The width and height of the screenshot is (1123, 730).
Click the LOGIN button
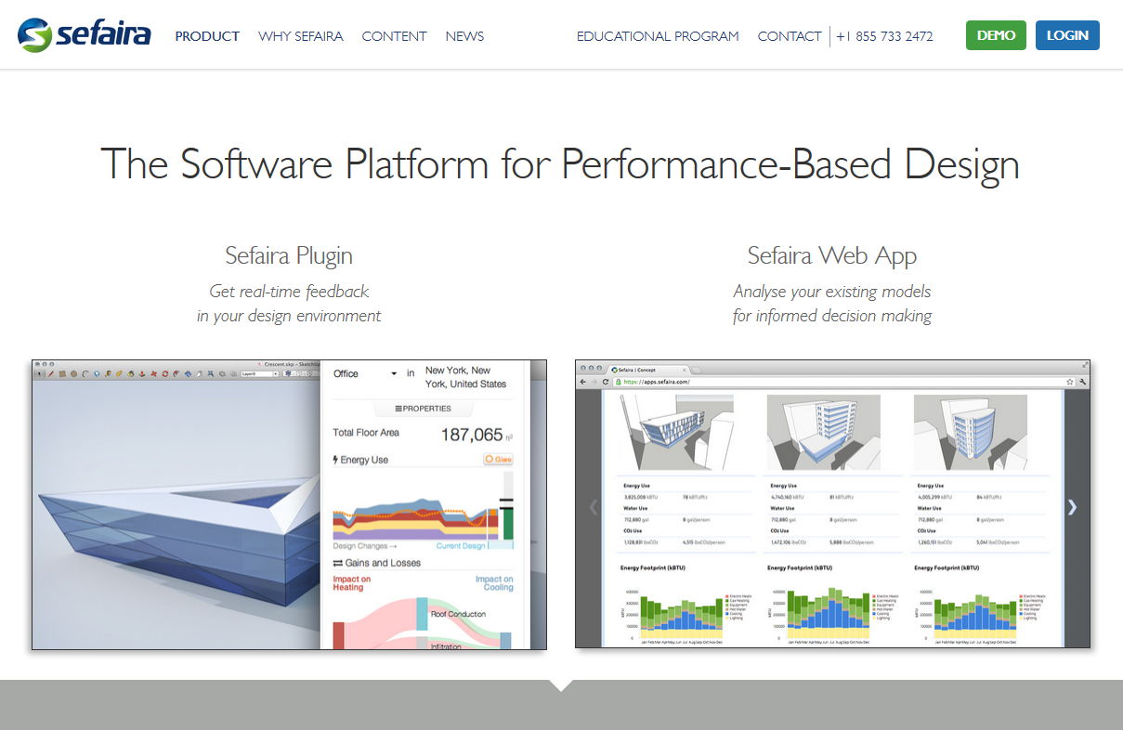point(1067,35)
